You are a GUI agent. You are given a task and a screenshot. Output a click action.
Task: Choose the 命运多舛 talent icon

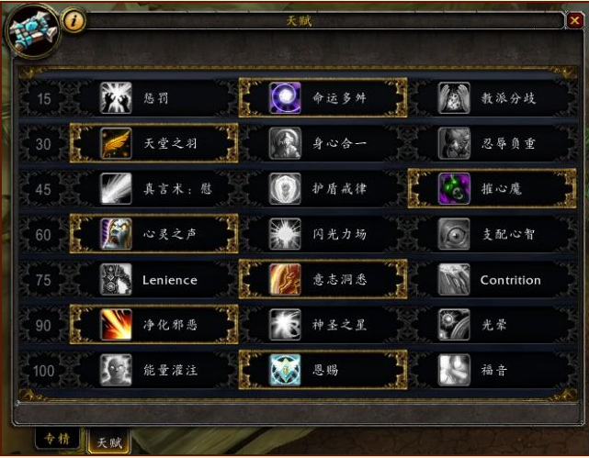point(285,98)
